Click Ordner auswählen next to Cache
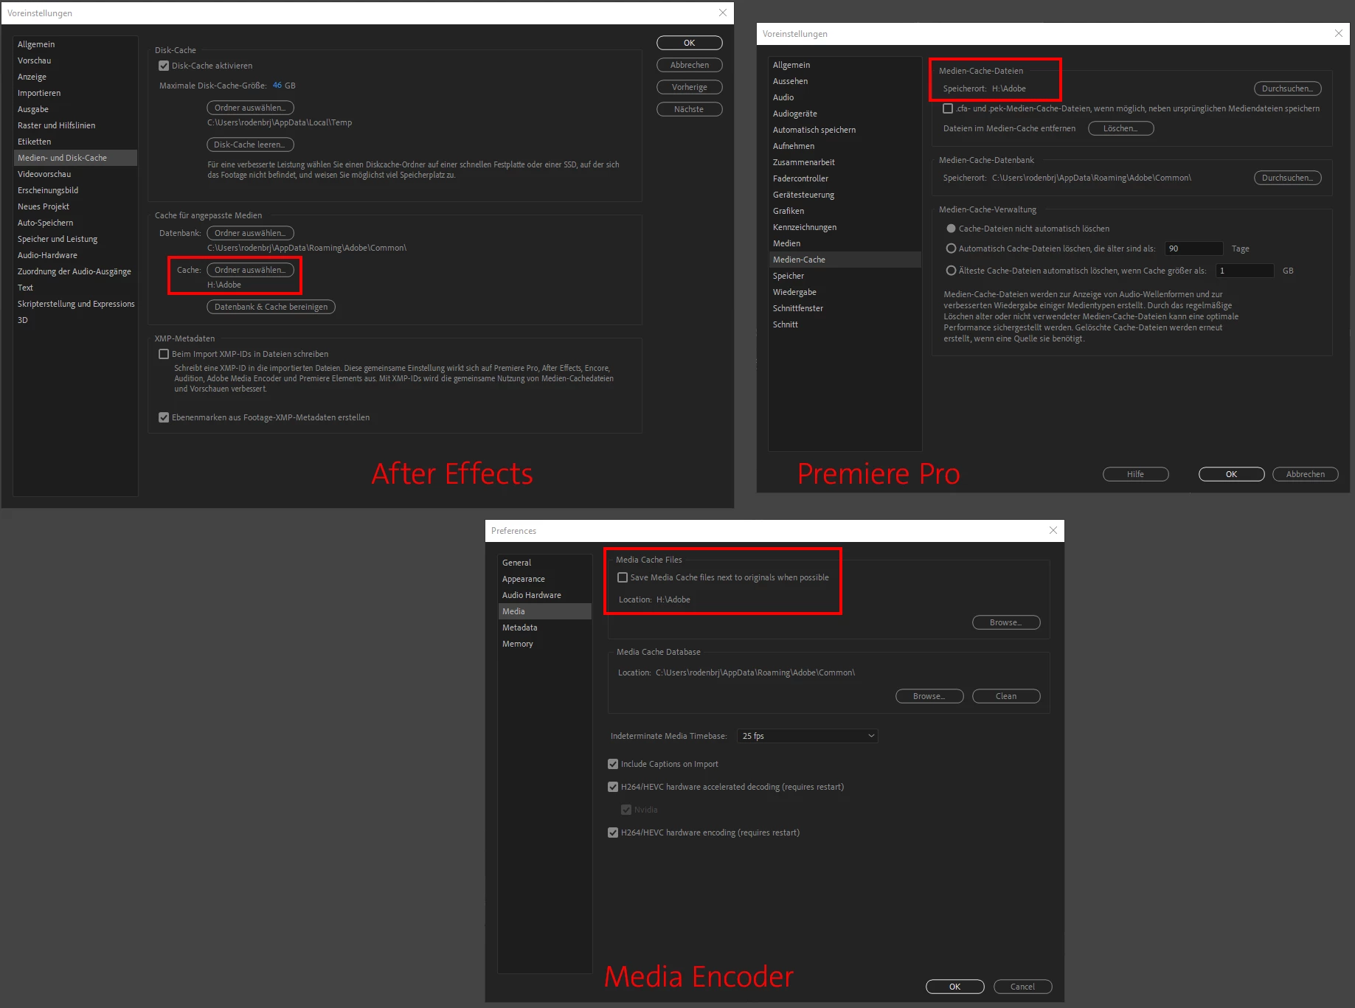This screenshot has height=1008, width=1355. 250,270
